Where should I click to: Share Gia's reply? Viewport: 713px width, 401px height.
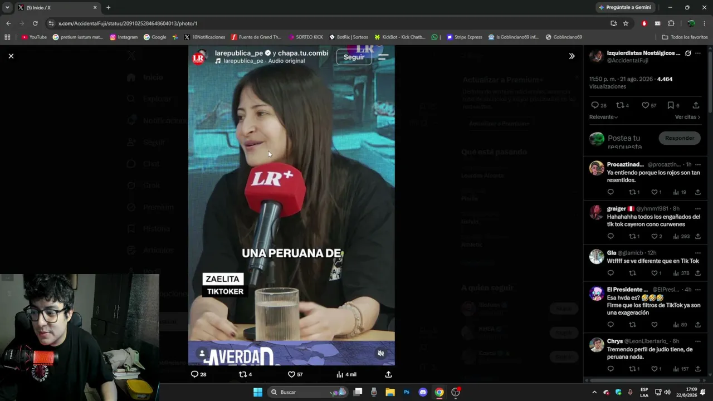pyautogui.click(x=697, y=273)
